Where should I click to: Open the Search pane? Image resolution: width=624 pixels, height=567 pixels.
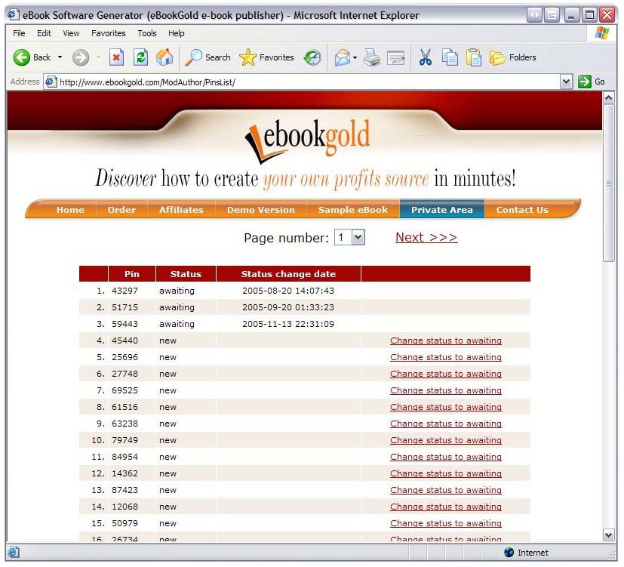click(207, 57)
